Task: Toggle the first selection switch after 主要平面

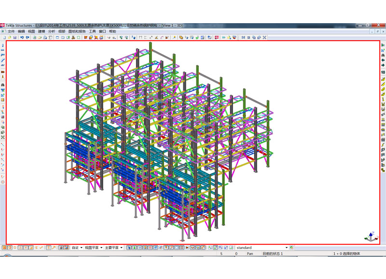Action: click(x=129, y=248)
